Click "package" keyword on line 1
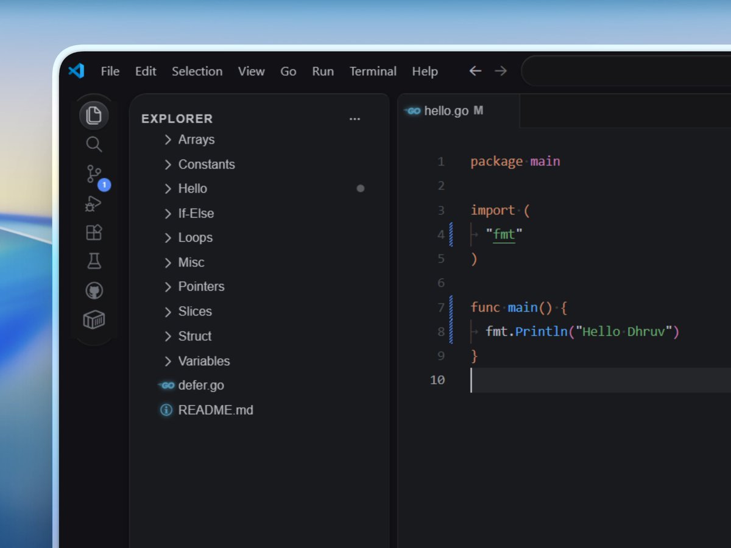The height and width of the screenshot is (548, 731). click(496, 162)
